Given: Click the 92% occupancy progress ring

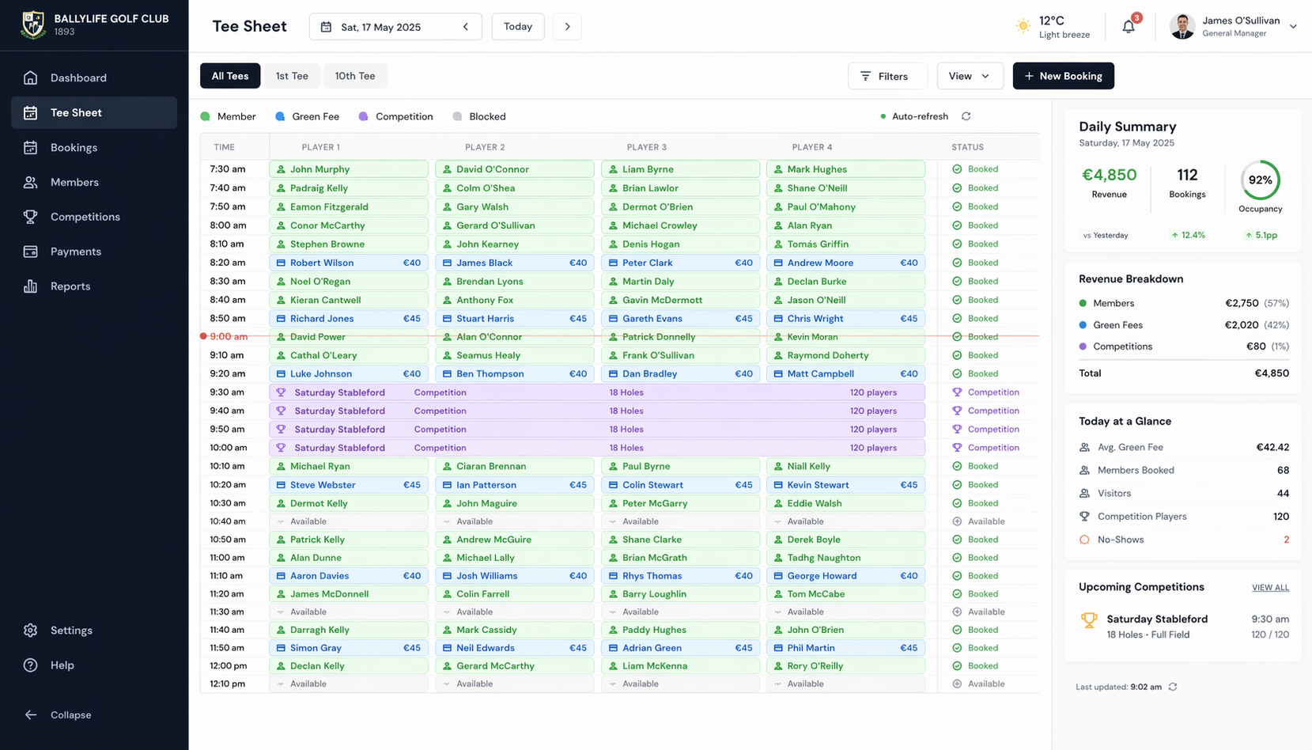Looking at the screenshot, I should (1259, 180).
